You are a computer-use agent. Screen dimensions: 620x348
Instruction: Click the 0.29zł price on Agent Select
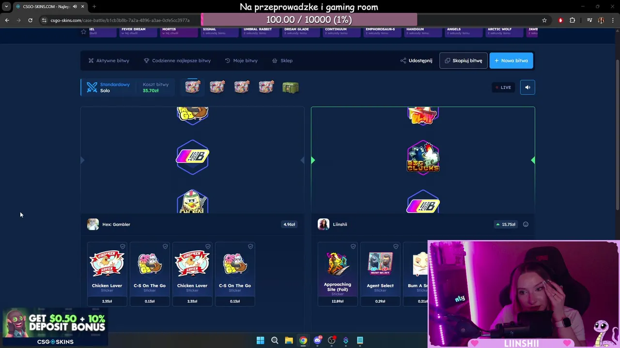pyautogui.click(x=380, y=301)
